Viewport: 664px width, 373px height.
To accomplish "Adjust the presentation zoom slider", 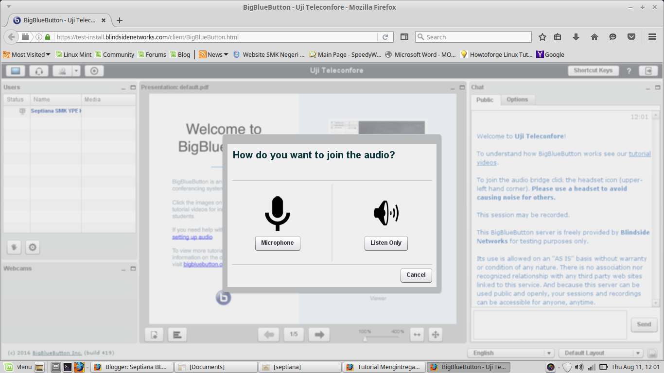I will pyautogui.click(x=381, y=337).
